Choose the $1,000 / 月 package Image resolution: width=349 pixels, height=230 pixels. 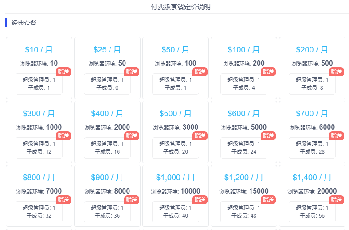click(176, 196)
